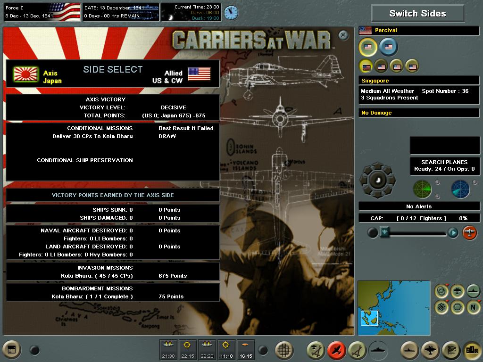The image size is (483, 362).
Task: Click the compass N icon beside the minimap
Action: [473, 307]
